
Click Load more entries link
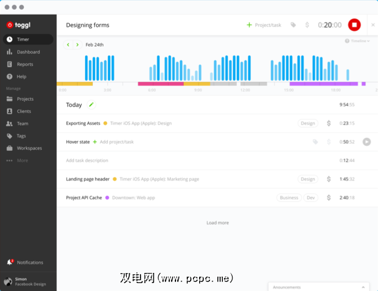[x=217, y=223]
